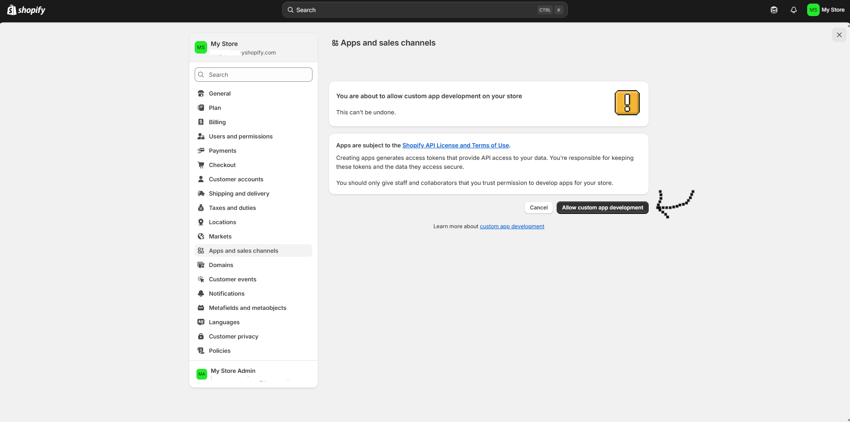Click the Markets globe icon

coord(201,236)
